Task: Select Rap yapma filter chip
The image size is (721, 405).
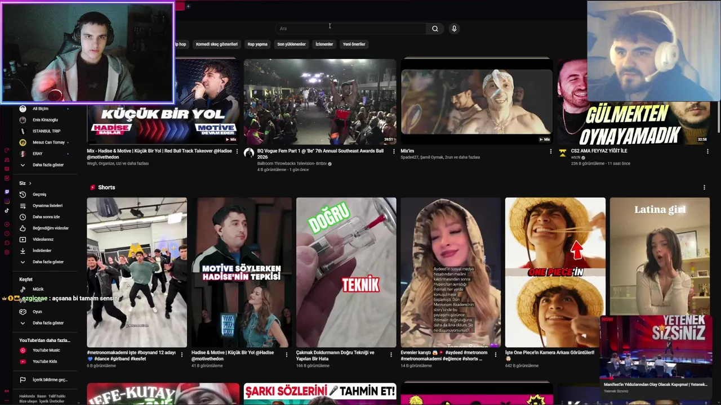Action: tap(257, 44)
